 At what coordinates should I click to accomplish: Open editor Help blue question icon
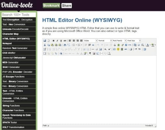tap(126, 45)
